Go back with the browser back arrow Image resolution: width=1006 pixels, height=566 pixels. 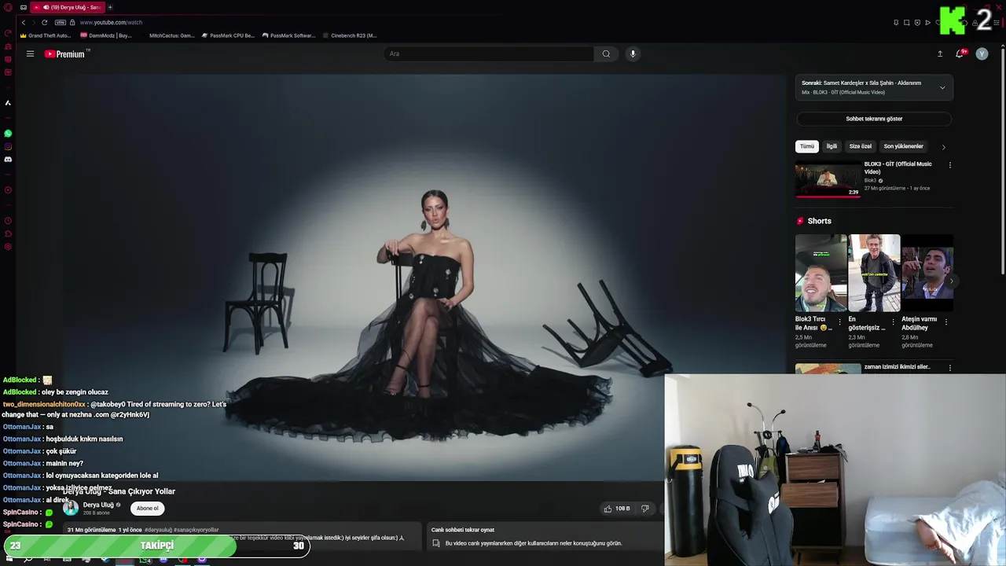click(24, 23)
